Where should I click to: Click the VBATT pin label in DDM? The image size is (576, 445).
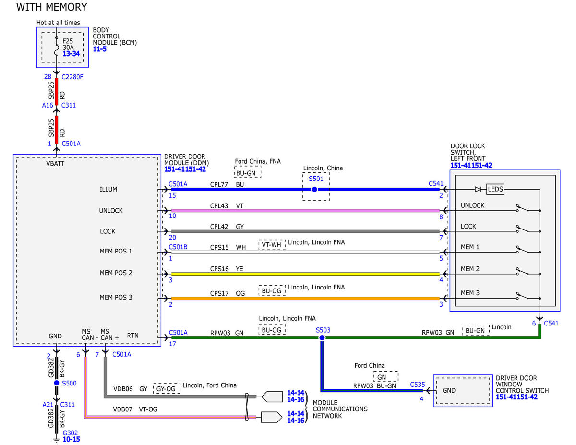56,163
